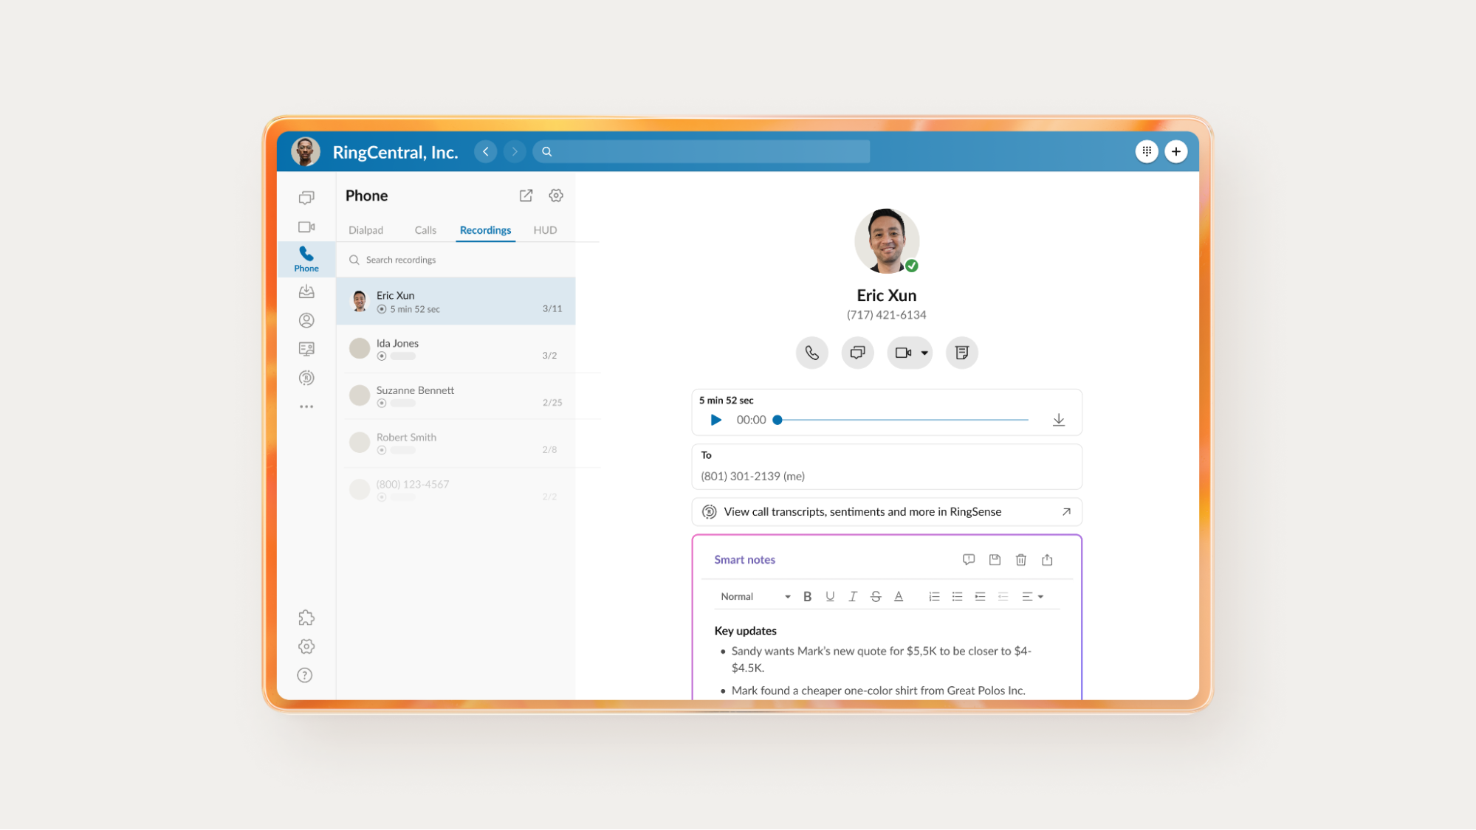1476x830 pixels.
Task: Switch to the HUD tab
Action: coord(544,229)
